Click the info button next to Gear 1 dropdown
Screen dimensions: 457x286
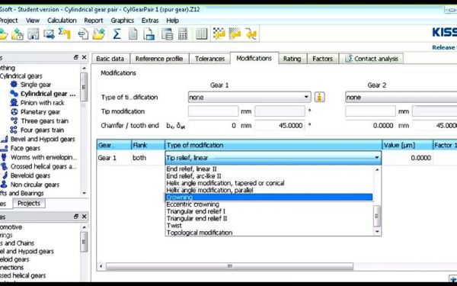tap(319, 97)
